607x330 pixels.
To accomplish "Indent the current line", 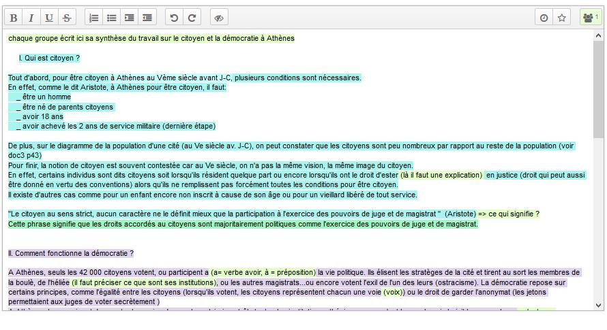I will point(130,18).
